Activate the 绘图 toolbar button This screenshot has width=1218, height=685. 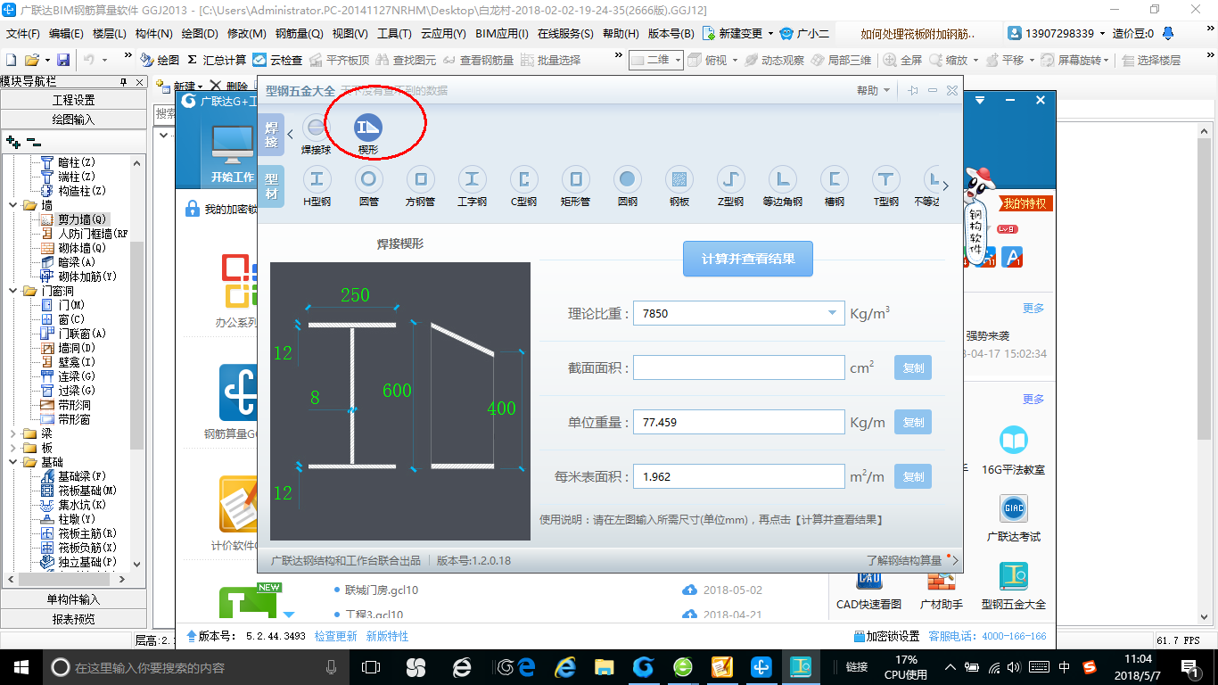pyautogui.click(x=160, y=60)
